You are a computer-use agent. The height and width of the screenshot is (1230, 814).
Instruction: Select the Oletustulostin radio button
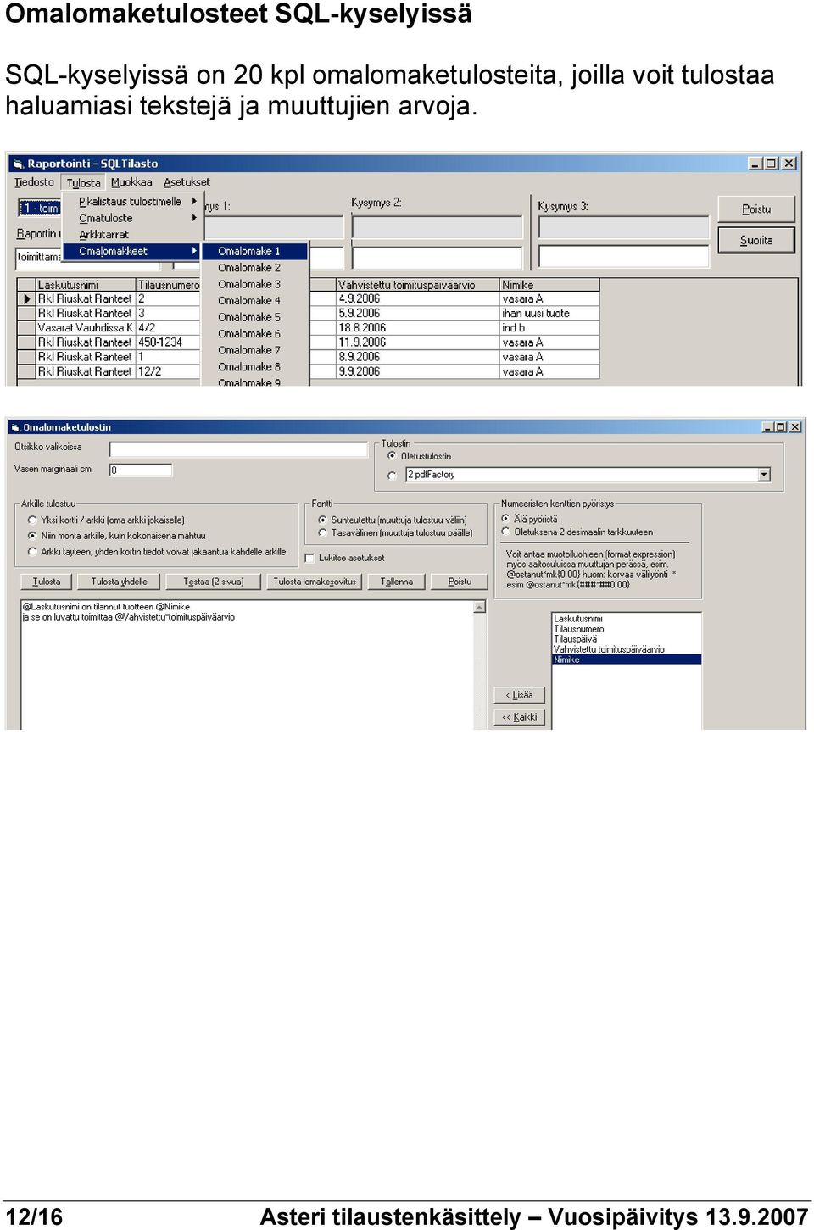392,456
